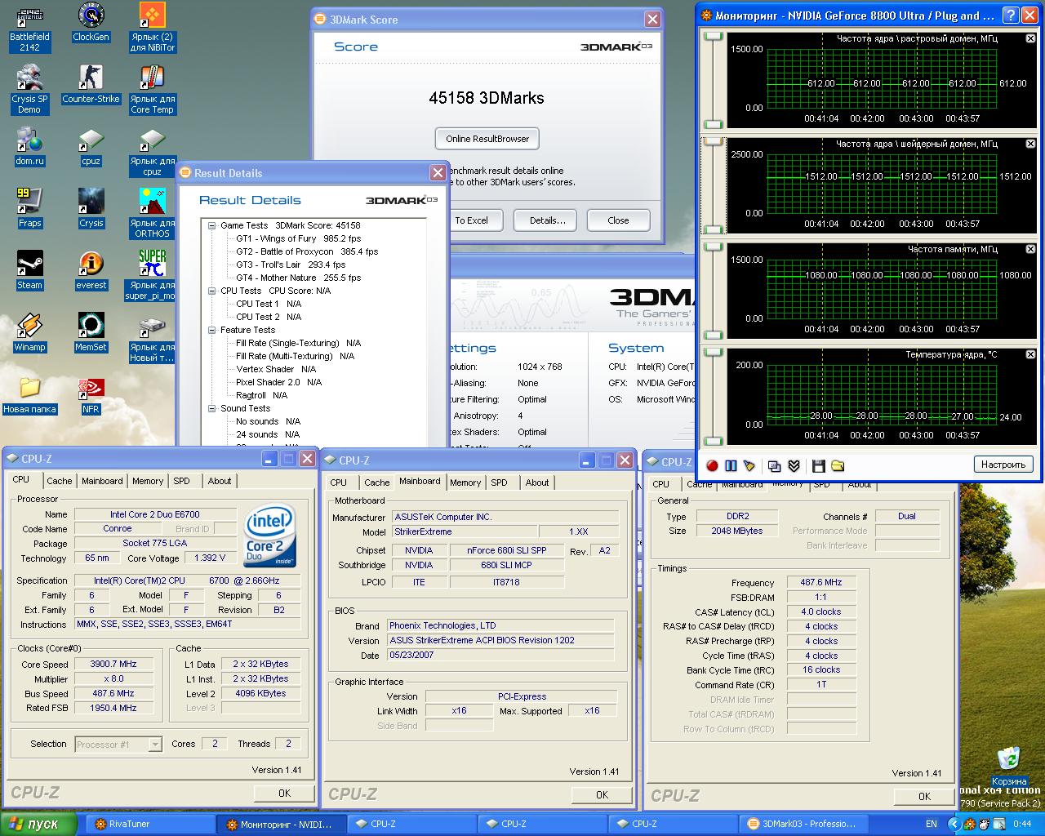This screenshot has height=836, width=1045.
Task: Open the Battlefield 2142 desktop shortcut
Action: [x=30, y=28]
